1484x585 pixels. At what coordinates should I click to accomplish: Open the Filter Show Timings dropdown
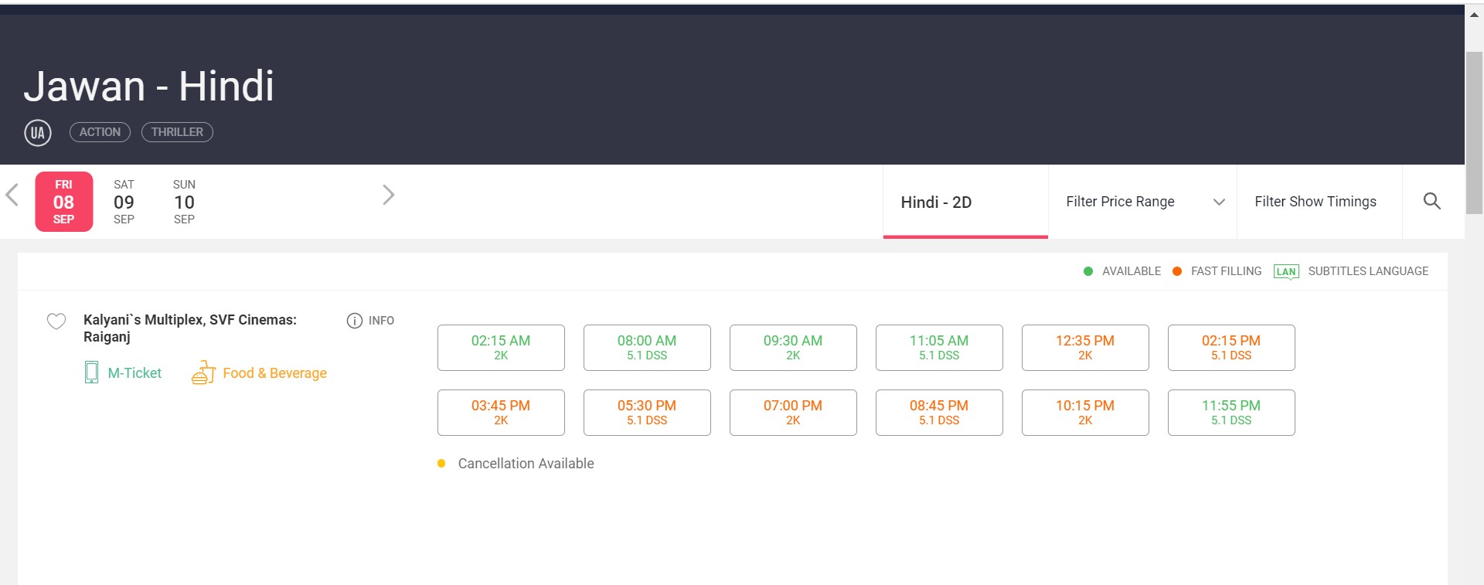tap(1316, 202)
